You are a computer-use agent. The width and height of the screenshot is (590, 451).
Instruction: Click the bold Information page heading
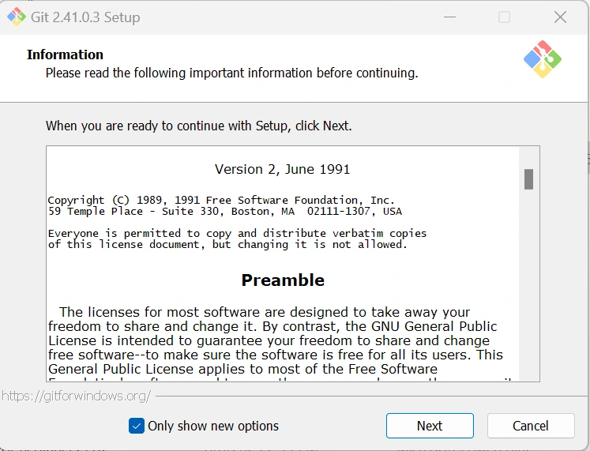click(x=65, y=54)
